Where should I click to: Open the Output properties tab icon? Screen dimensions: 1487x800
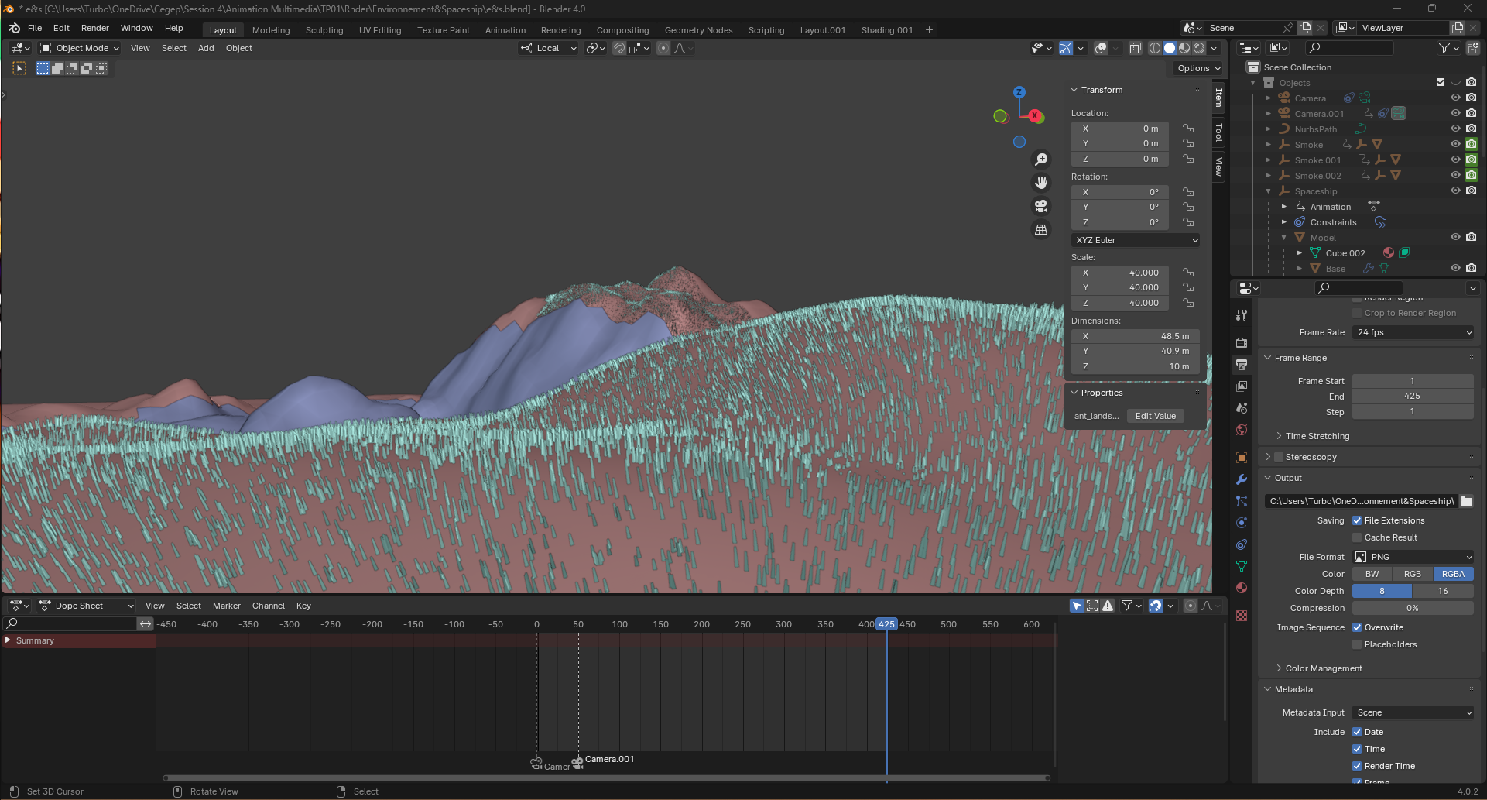(x=1242, y=364)
